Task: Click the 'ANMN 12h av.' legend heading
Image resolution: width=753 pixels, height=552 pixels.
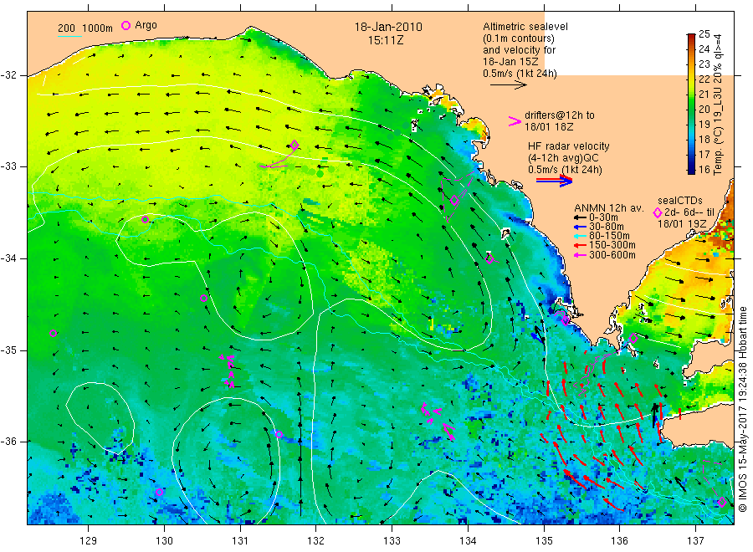Action: point(608,208)
